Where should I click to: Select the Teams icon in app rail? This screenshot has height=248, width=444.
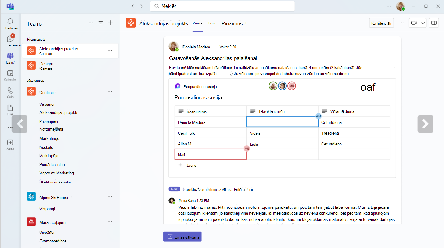[10, 56]
